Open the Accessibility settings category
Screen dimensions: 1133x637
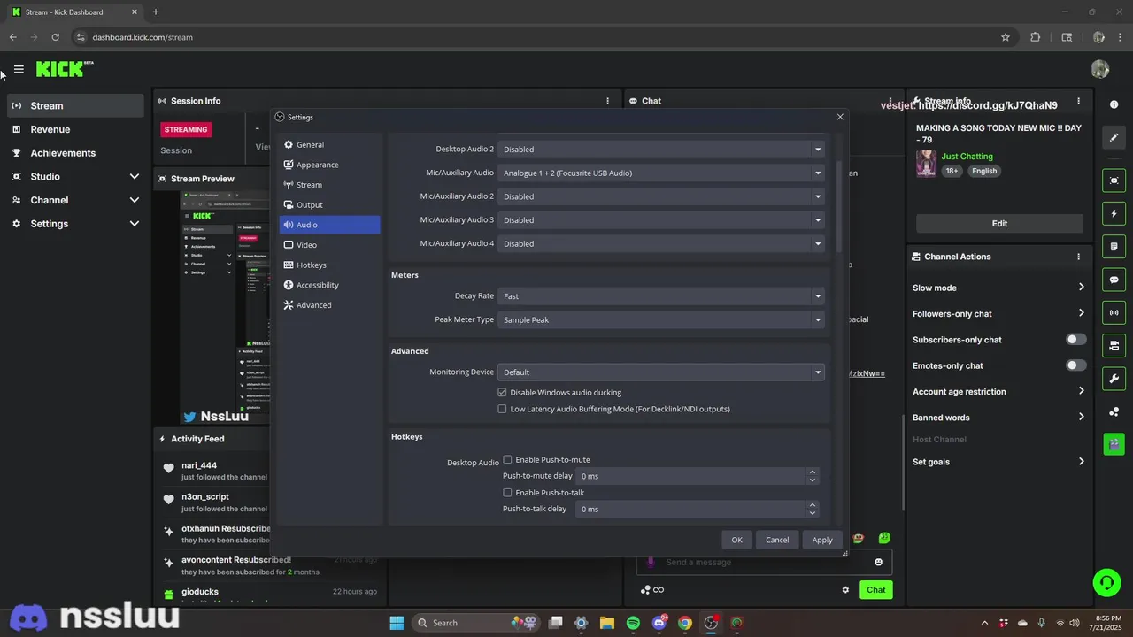point(329,285)
